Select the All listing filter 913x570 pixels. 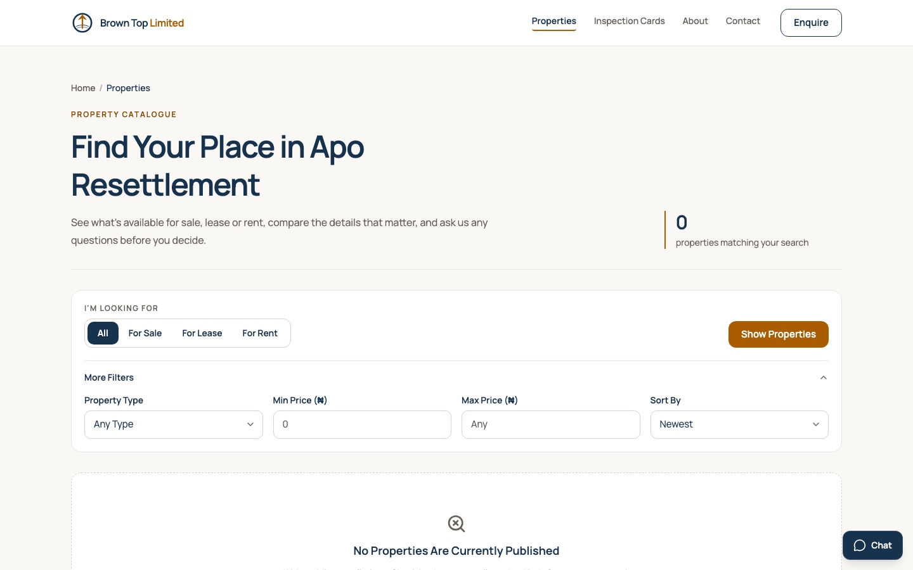[103, 333]
